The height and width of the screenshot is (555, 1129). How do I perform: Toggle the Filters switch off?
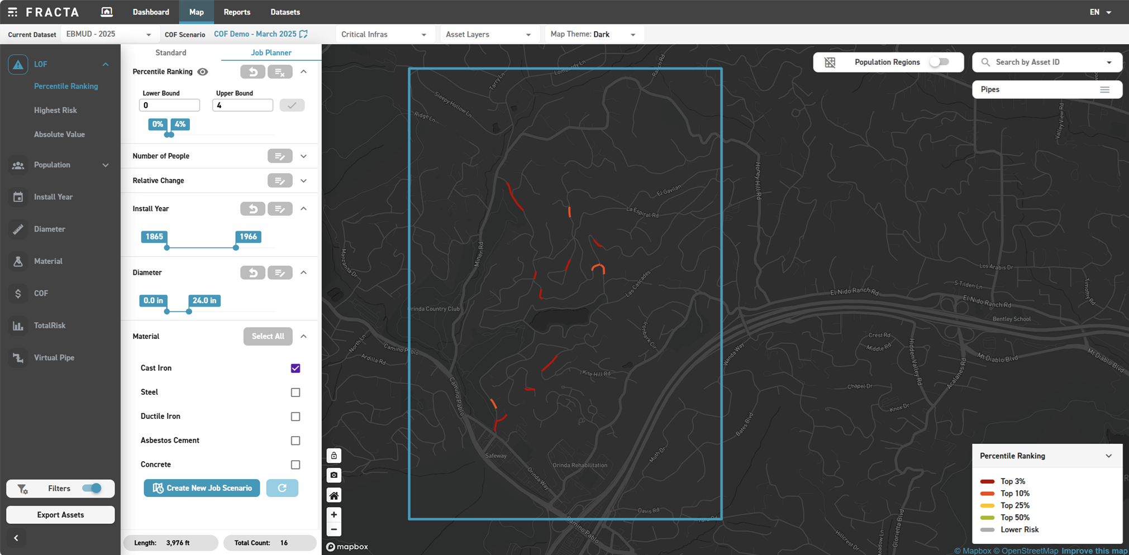pos(92,489)
